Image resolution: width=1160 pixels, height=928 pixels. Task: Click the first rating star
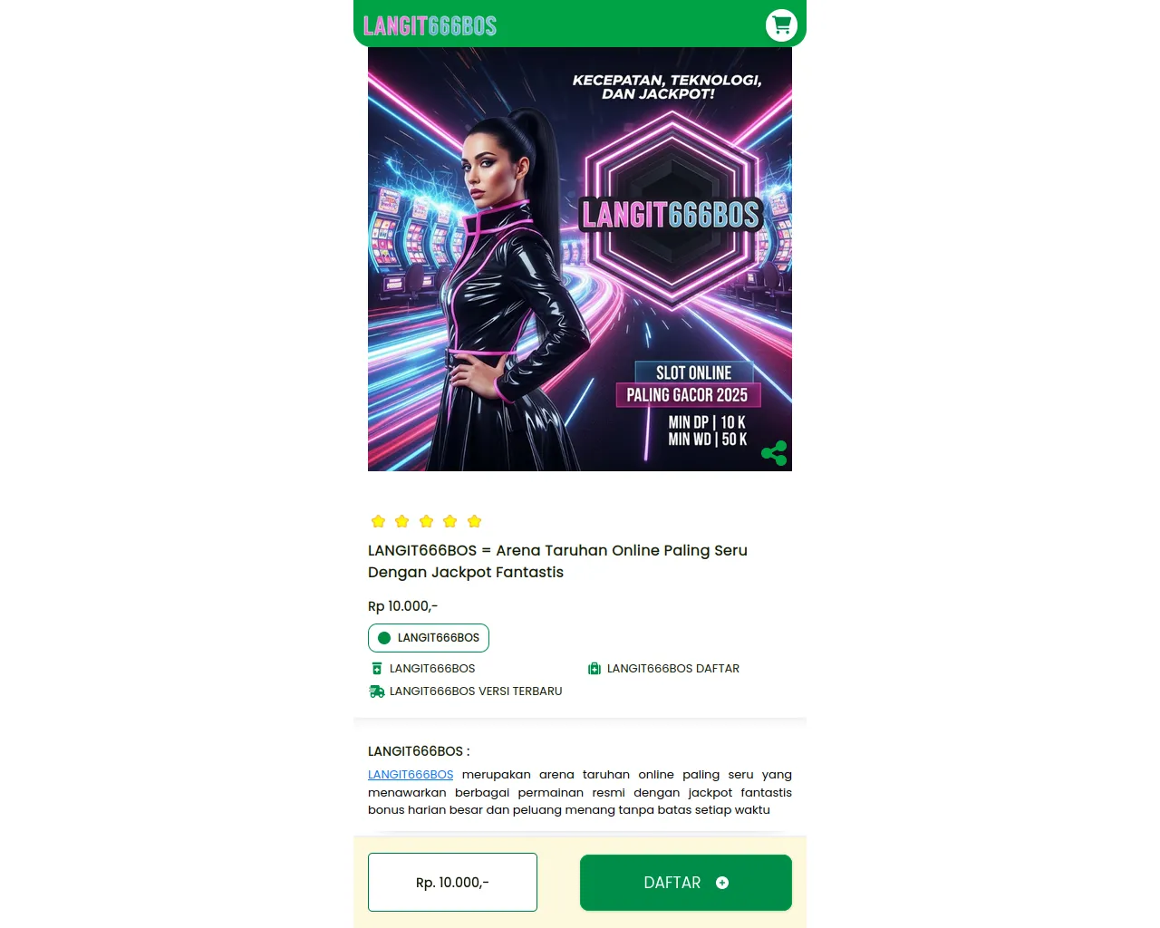click(378, 521)
